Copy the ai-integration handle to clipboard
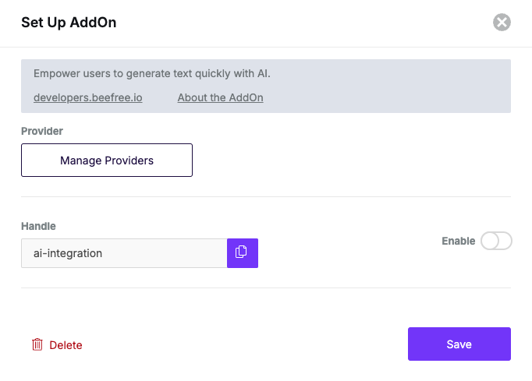532x381 pixels. (242, 252)
